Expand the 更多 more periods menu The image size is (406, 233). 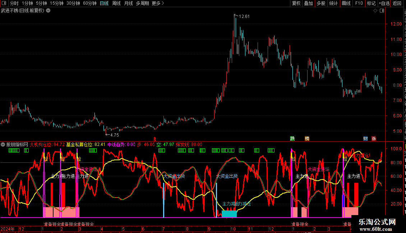click(158, 3)
